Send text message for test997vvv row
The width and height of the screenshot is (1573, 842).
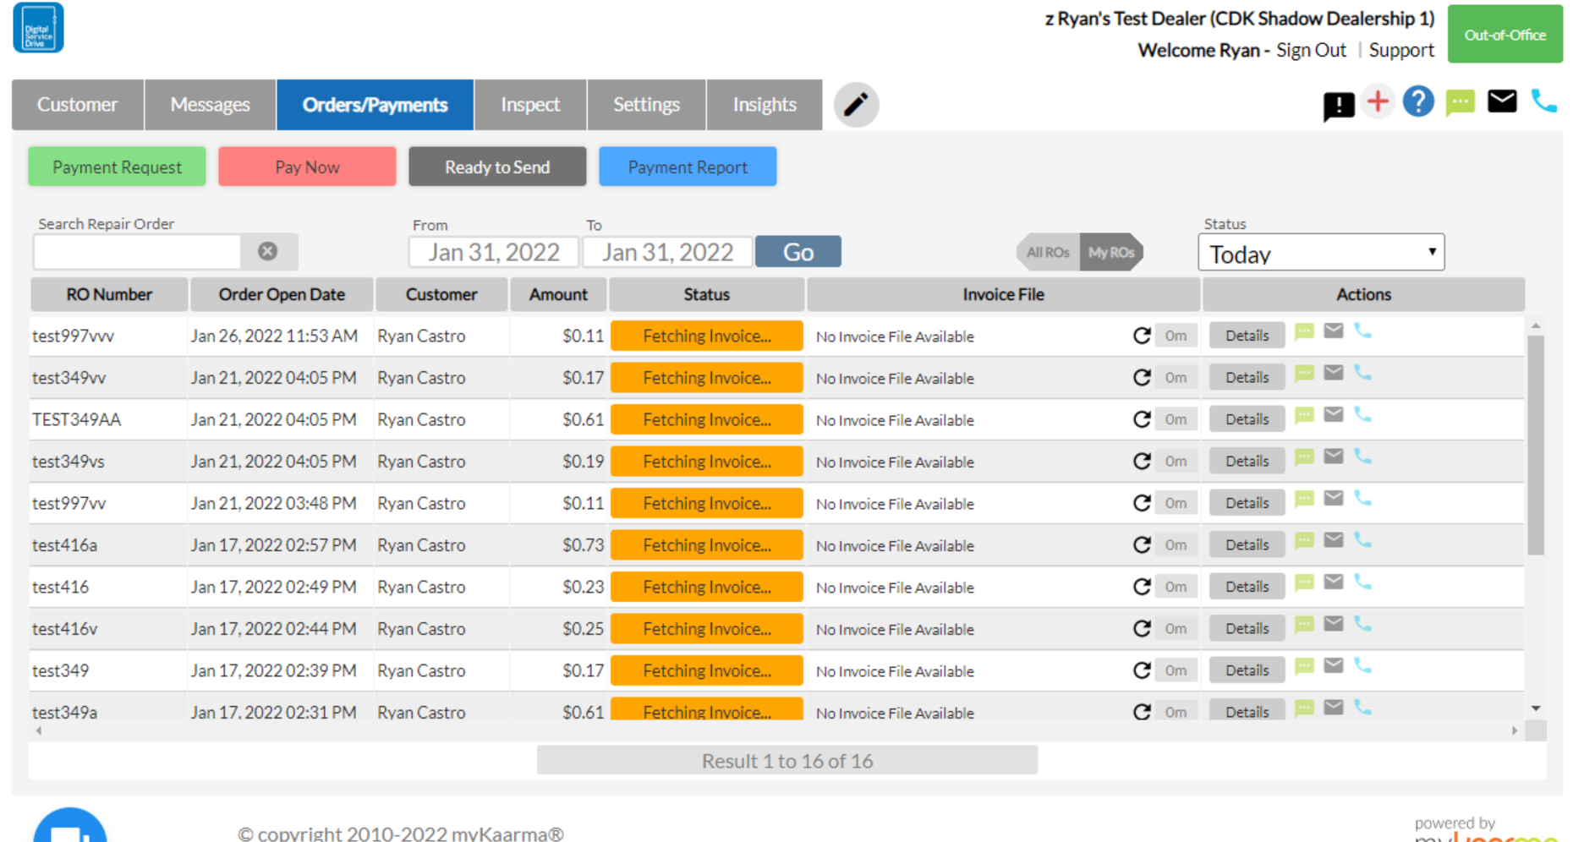coord(1304,331)
